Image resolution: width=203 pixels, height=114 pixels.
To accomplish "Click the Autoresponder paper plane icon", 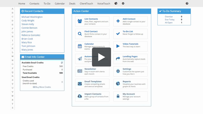I will 80,59.
